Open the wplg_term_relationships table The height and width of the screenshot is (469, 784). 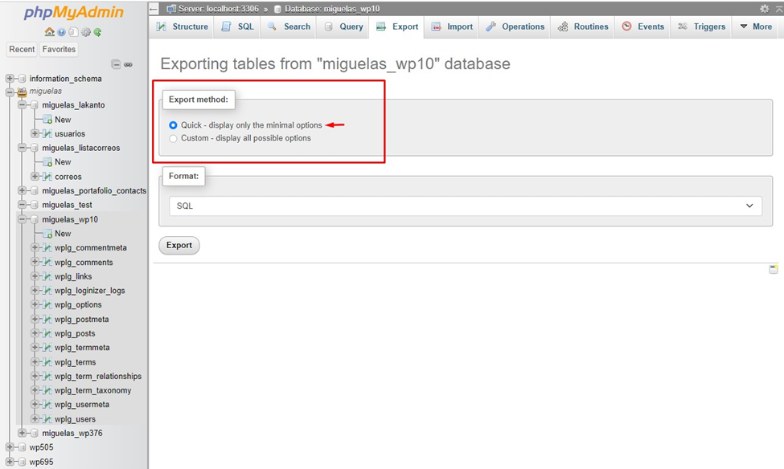pos(98,376)
